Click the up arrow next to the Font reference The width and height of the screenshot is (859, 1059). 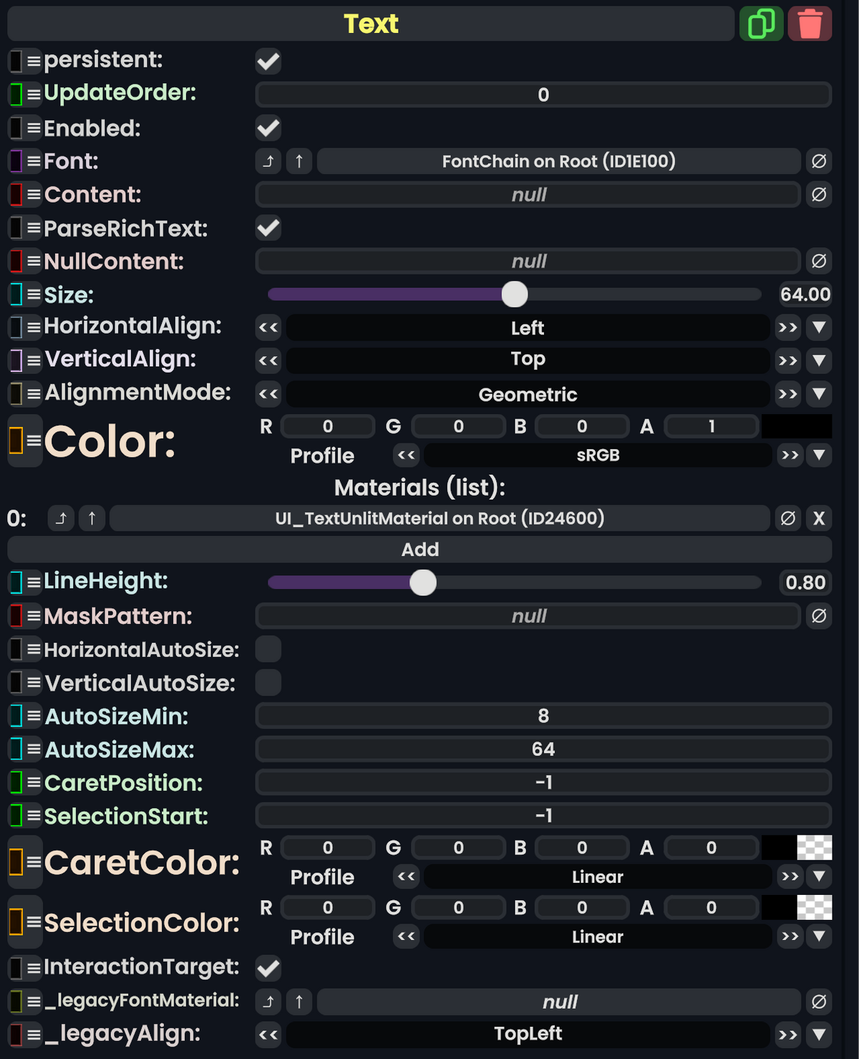tap(299, 161)
